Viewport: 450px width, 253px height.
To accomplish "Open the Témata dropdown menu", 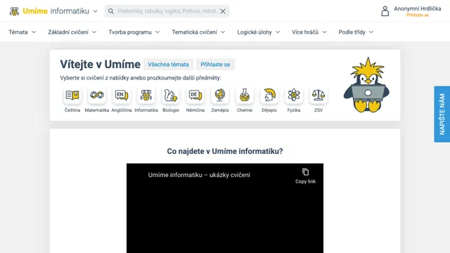I will coord(22,32).
